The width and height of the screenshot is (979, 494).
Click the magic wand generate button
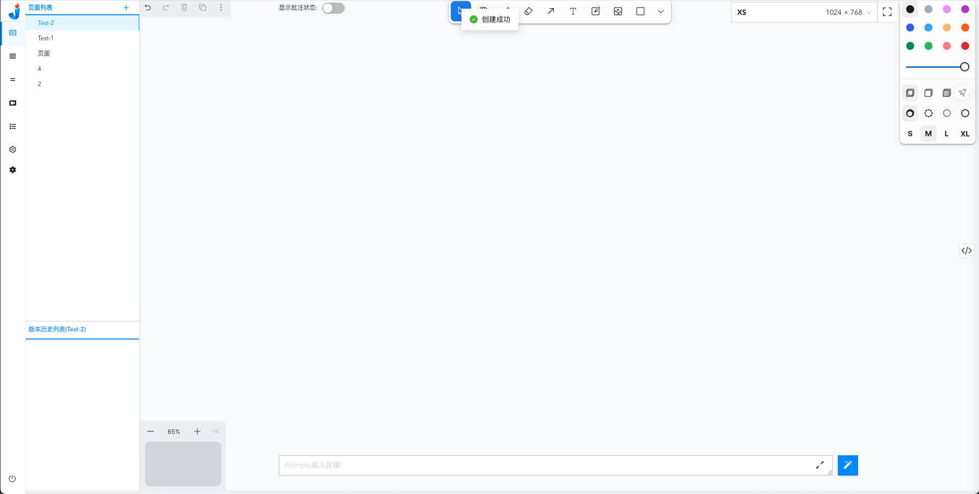pyautogui.click(x=847, y=465)
